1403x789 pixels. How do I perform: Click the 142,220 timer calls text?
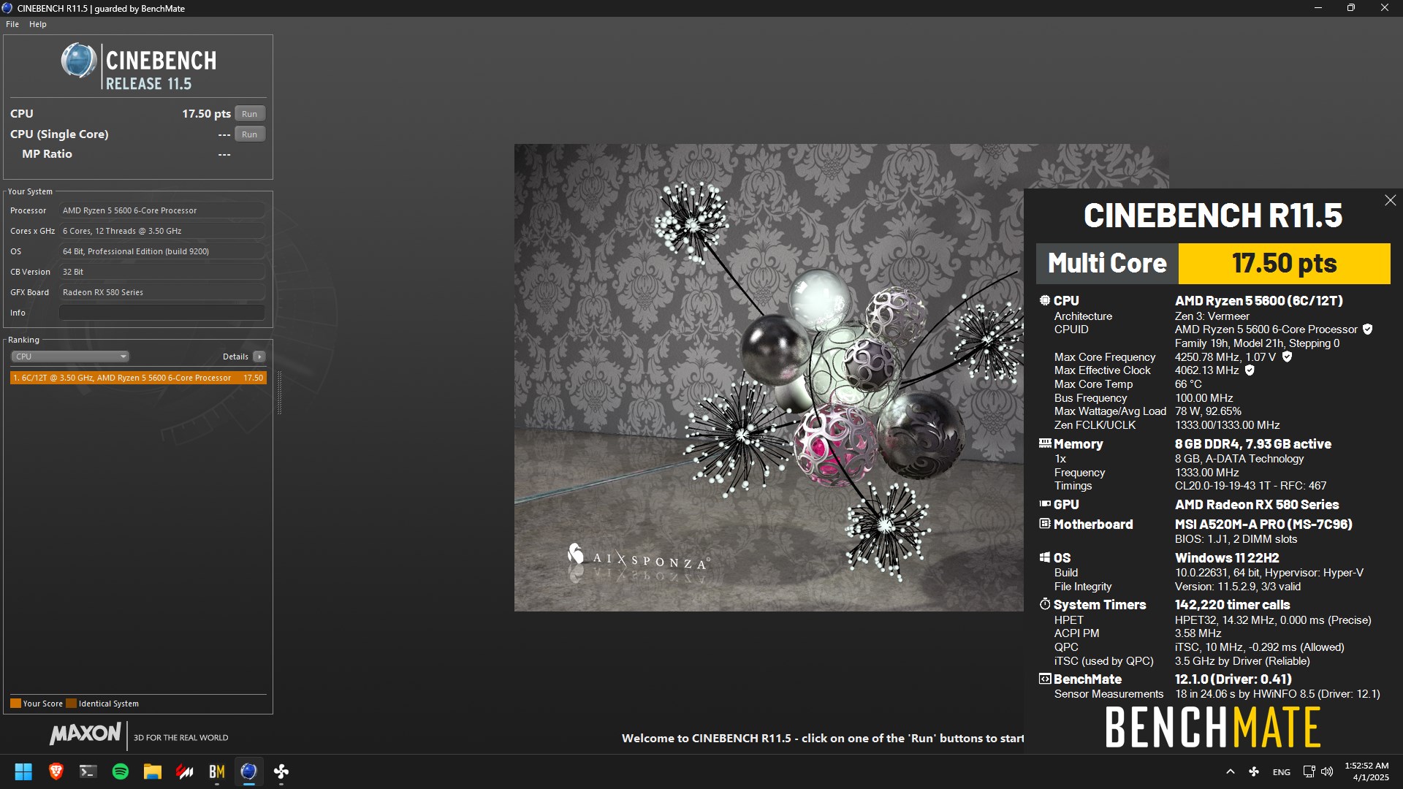click(x=1232, y=604)
